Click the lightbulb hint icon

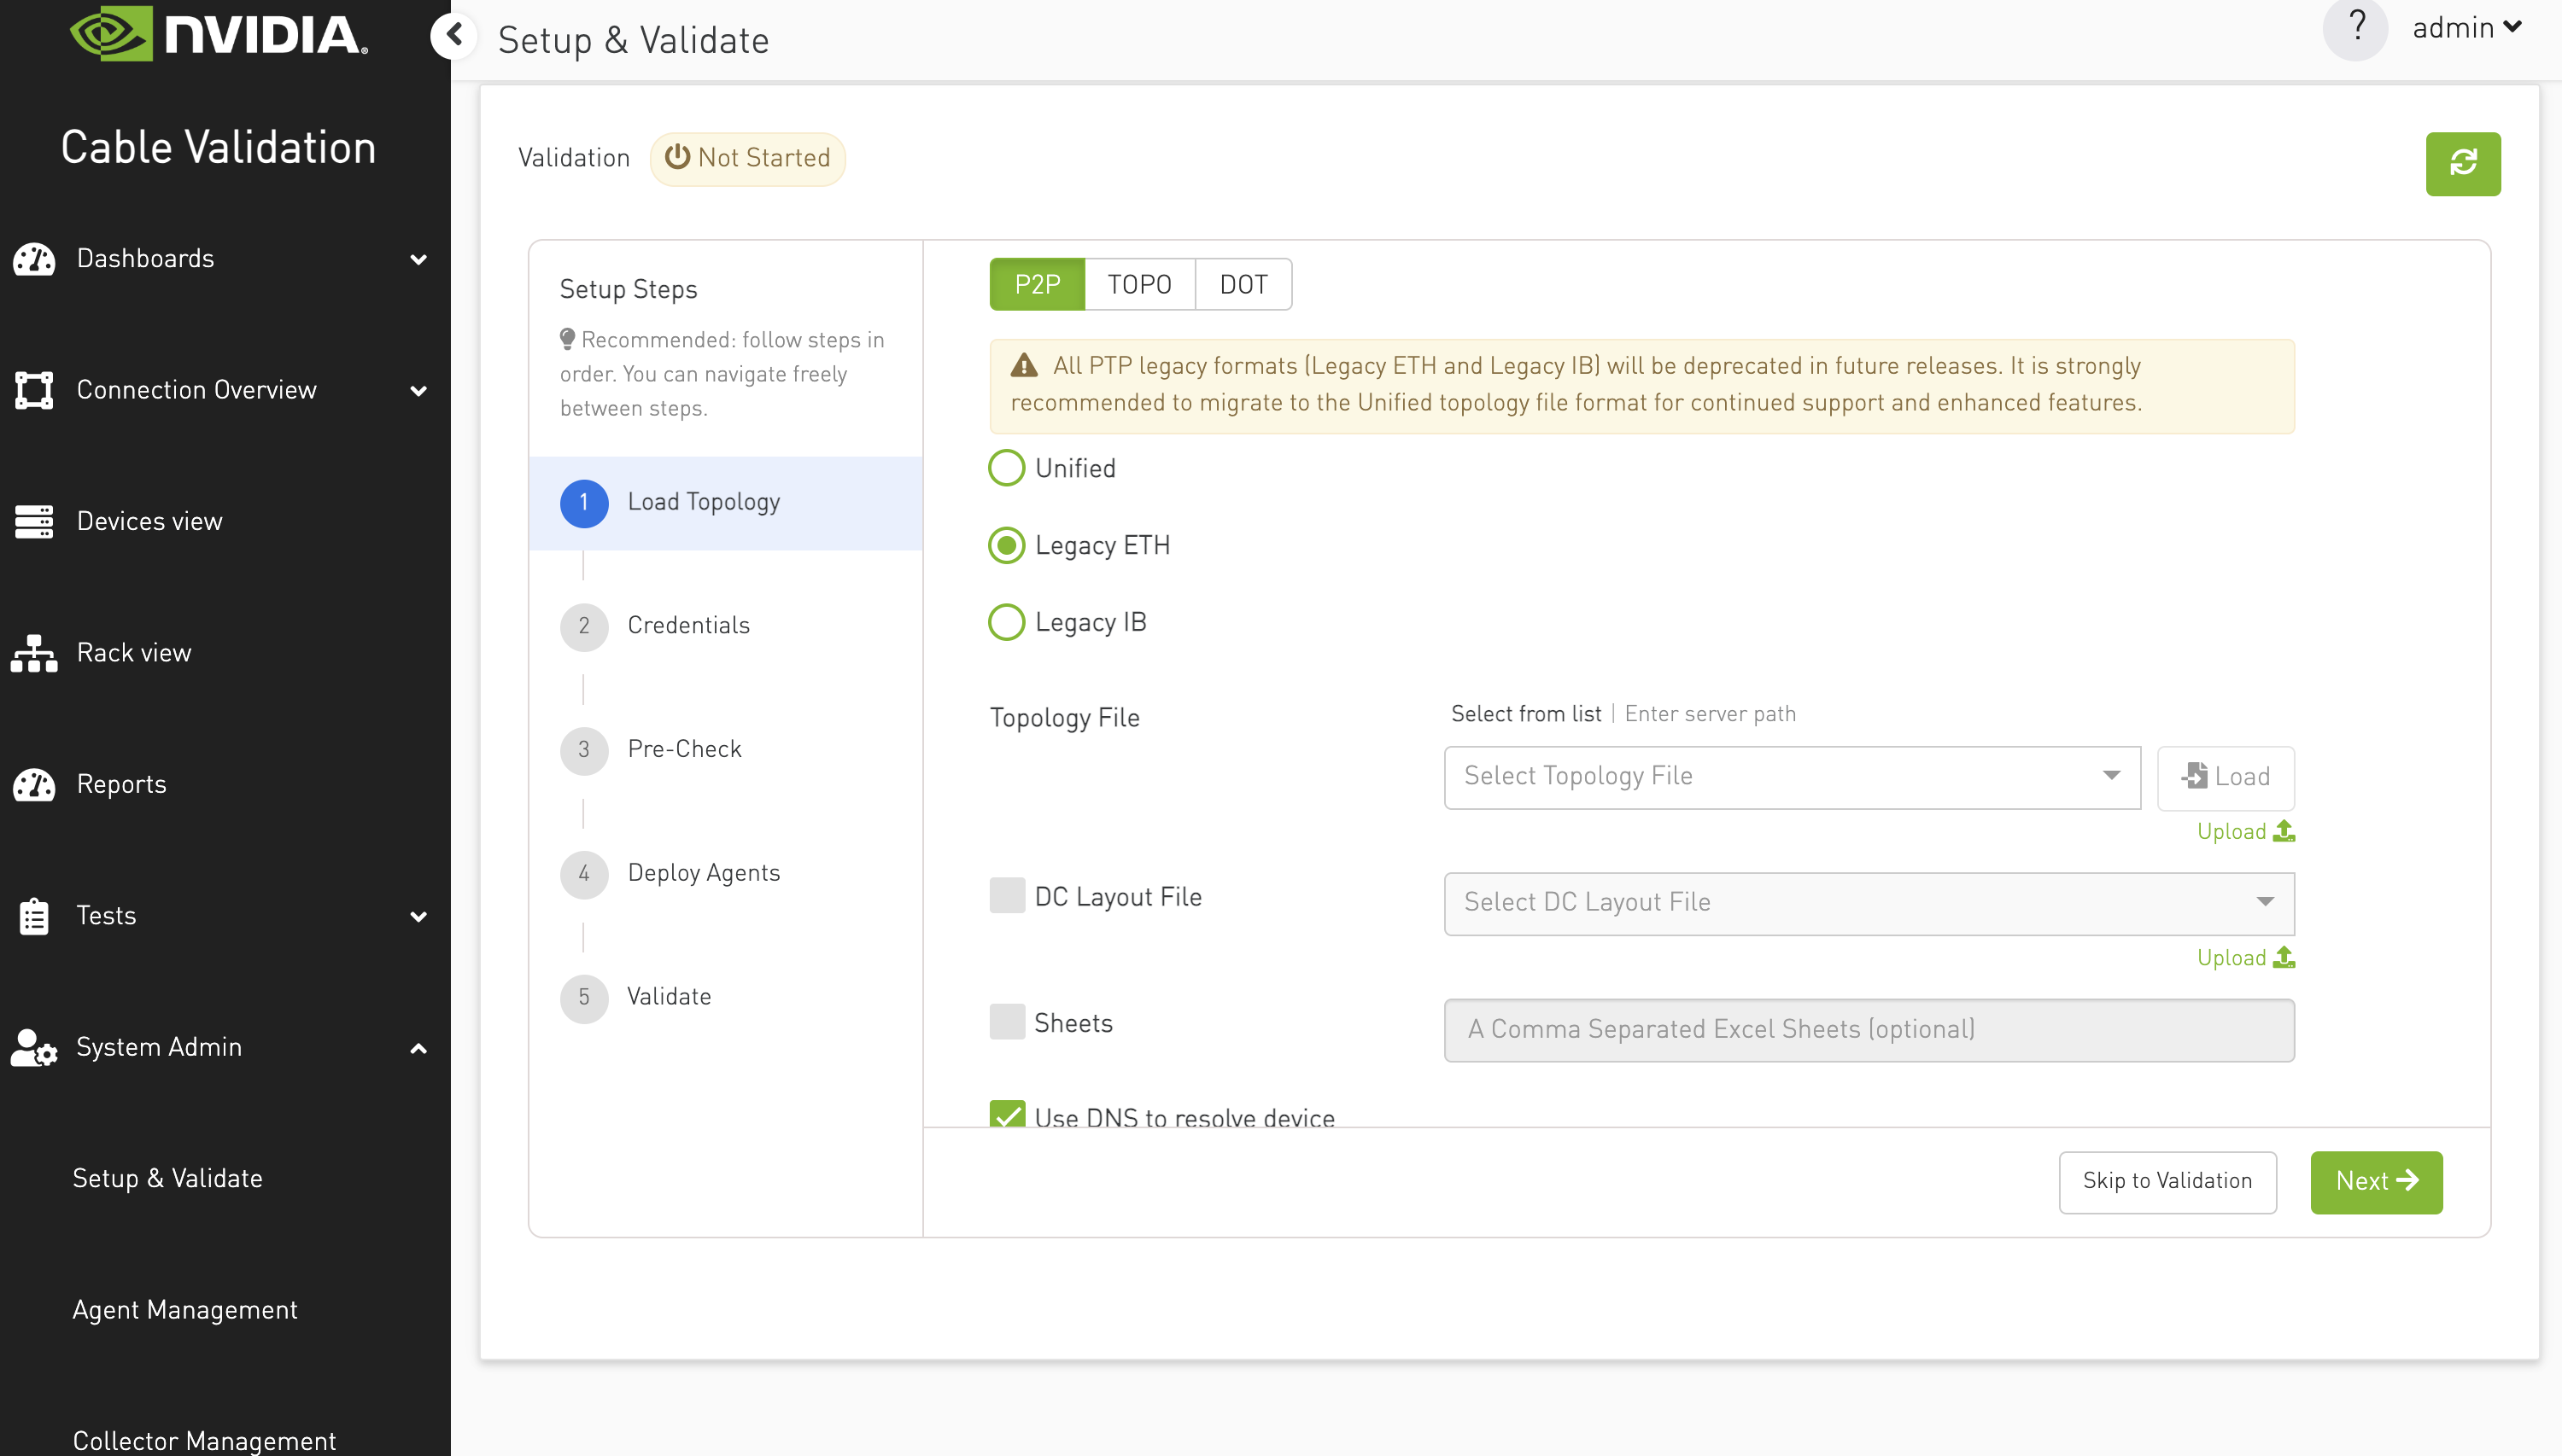click(x=567, y=339)
